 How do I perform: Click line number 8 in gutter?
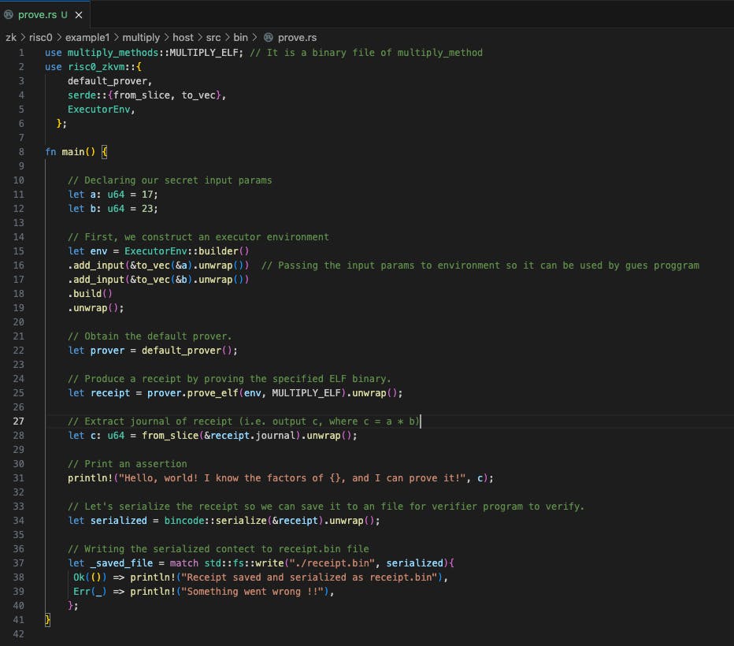(x=21, y=152)
